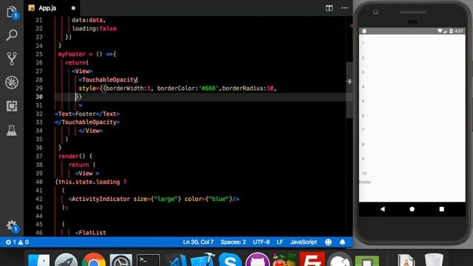This screenshot has height=266, width=473.
Task: Open Terminal from the Dock
Action: pyautogui.click(x=148, y=260)
